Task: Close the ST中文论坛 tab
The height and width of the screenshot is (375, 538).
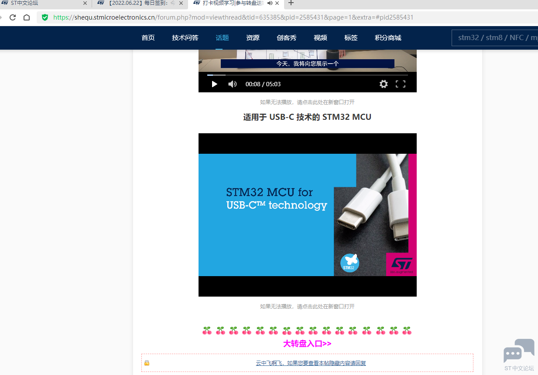Action: pyautogui.click(x=85, y=3)
